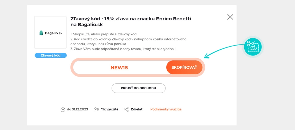Click instruction step 3 about deducted discount
Viewport: 295px width, 130px height.
(x=123, y=49)
